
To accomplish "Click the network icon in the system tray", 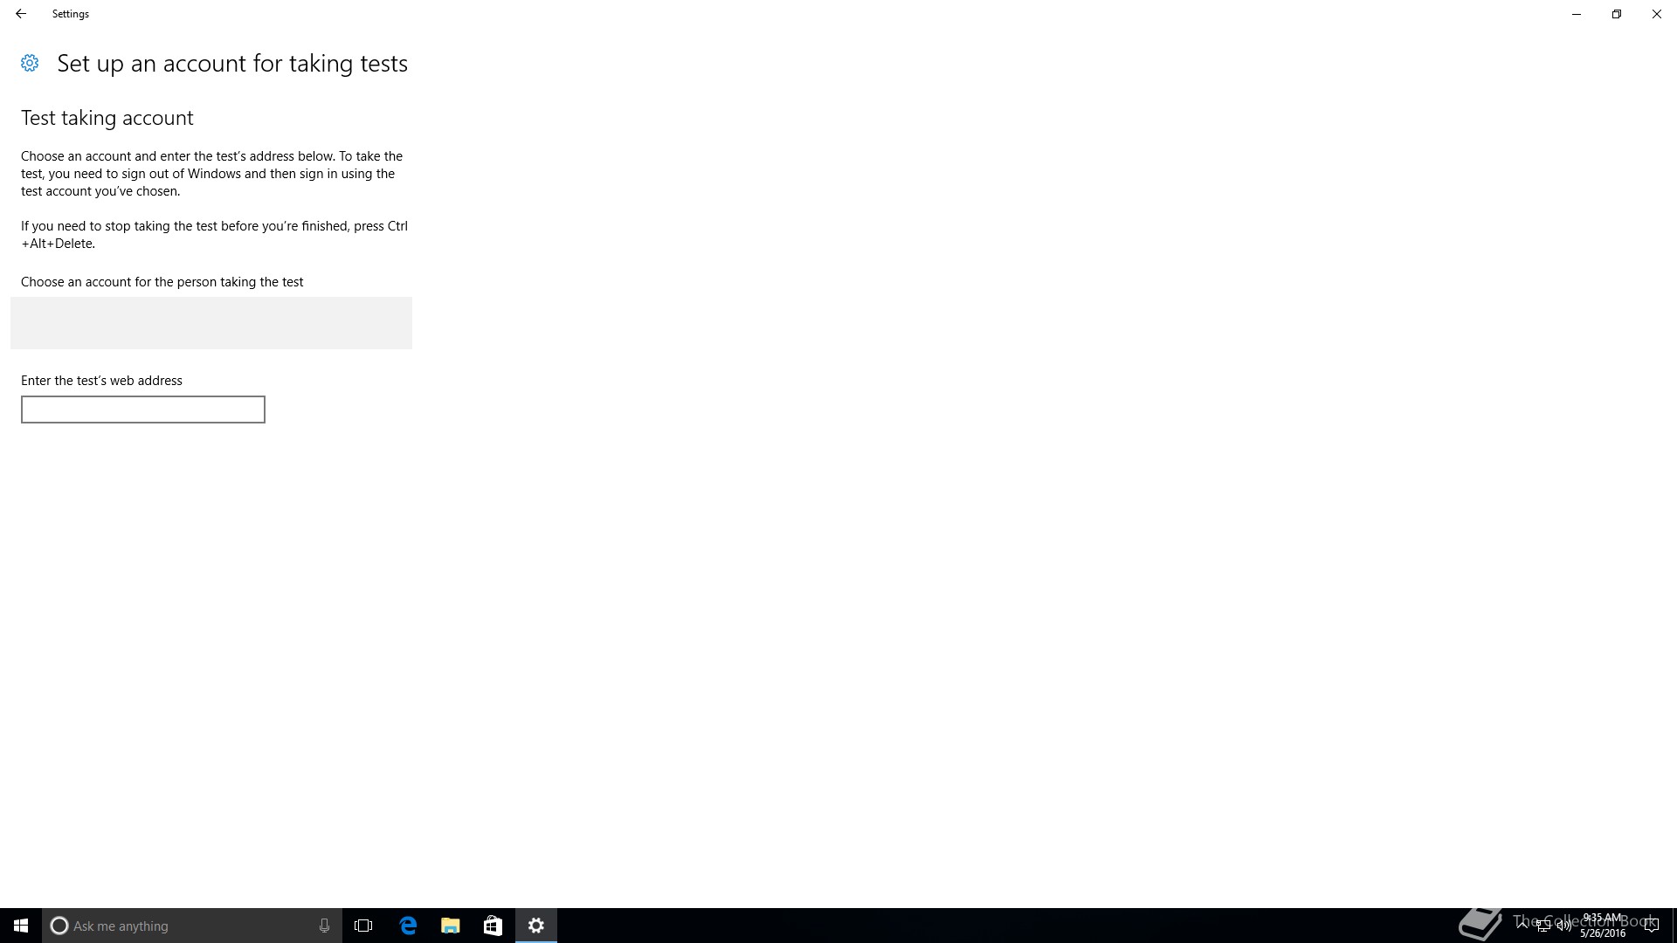I will click(1543, 926).
